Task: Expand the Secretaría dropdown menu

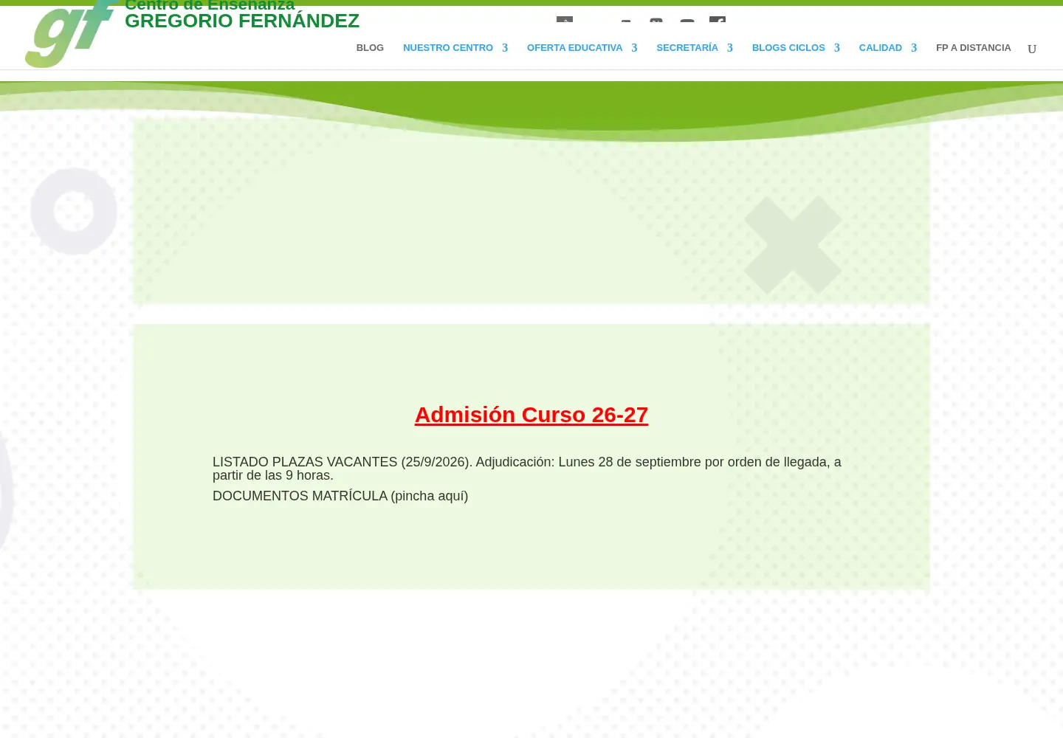Action: coord(695,48)
